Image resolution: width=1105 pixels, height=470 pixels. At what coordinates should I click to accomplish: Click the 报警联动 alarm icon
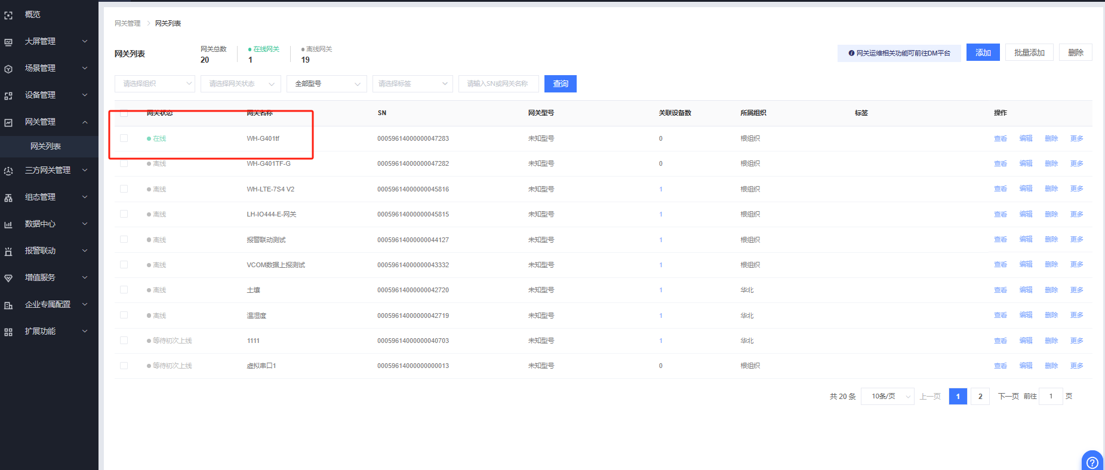(x=8, y=251)
